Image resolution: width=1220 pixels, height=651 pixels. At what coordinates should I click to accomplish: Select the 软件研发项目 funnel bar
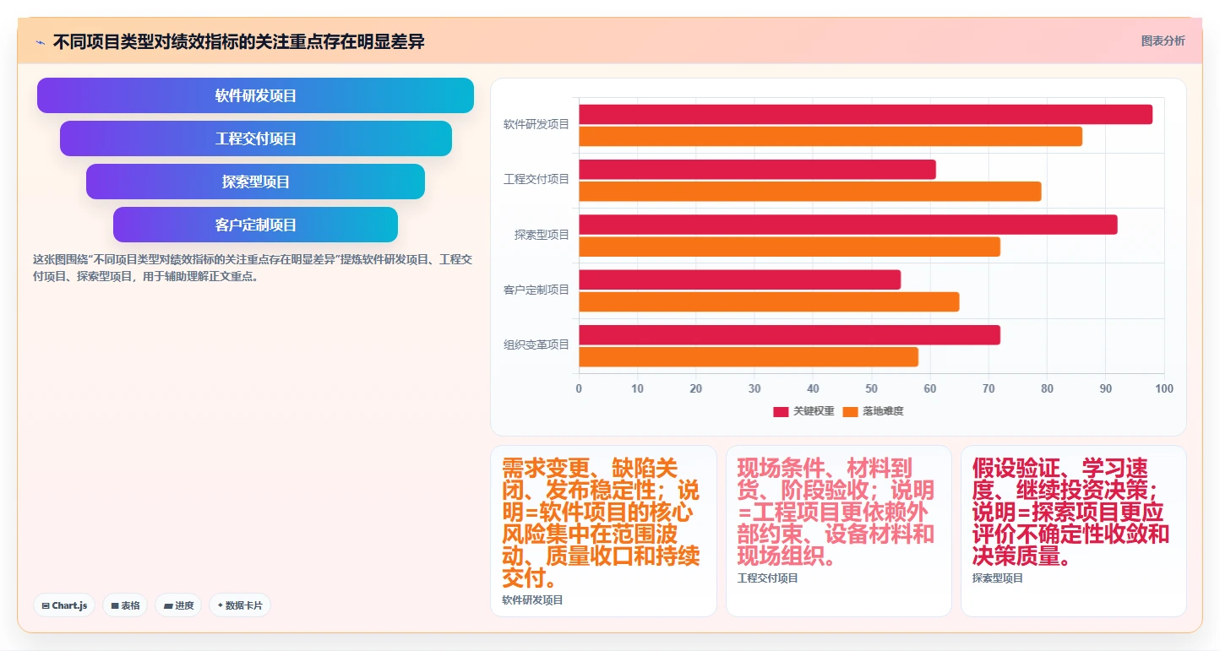pyautogui.click(x=255, y=95)
